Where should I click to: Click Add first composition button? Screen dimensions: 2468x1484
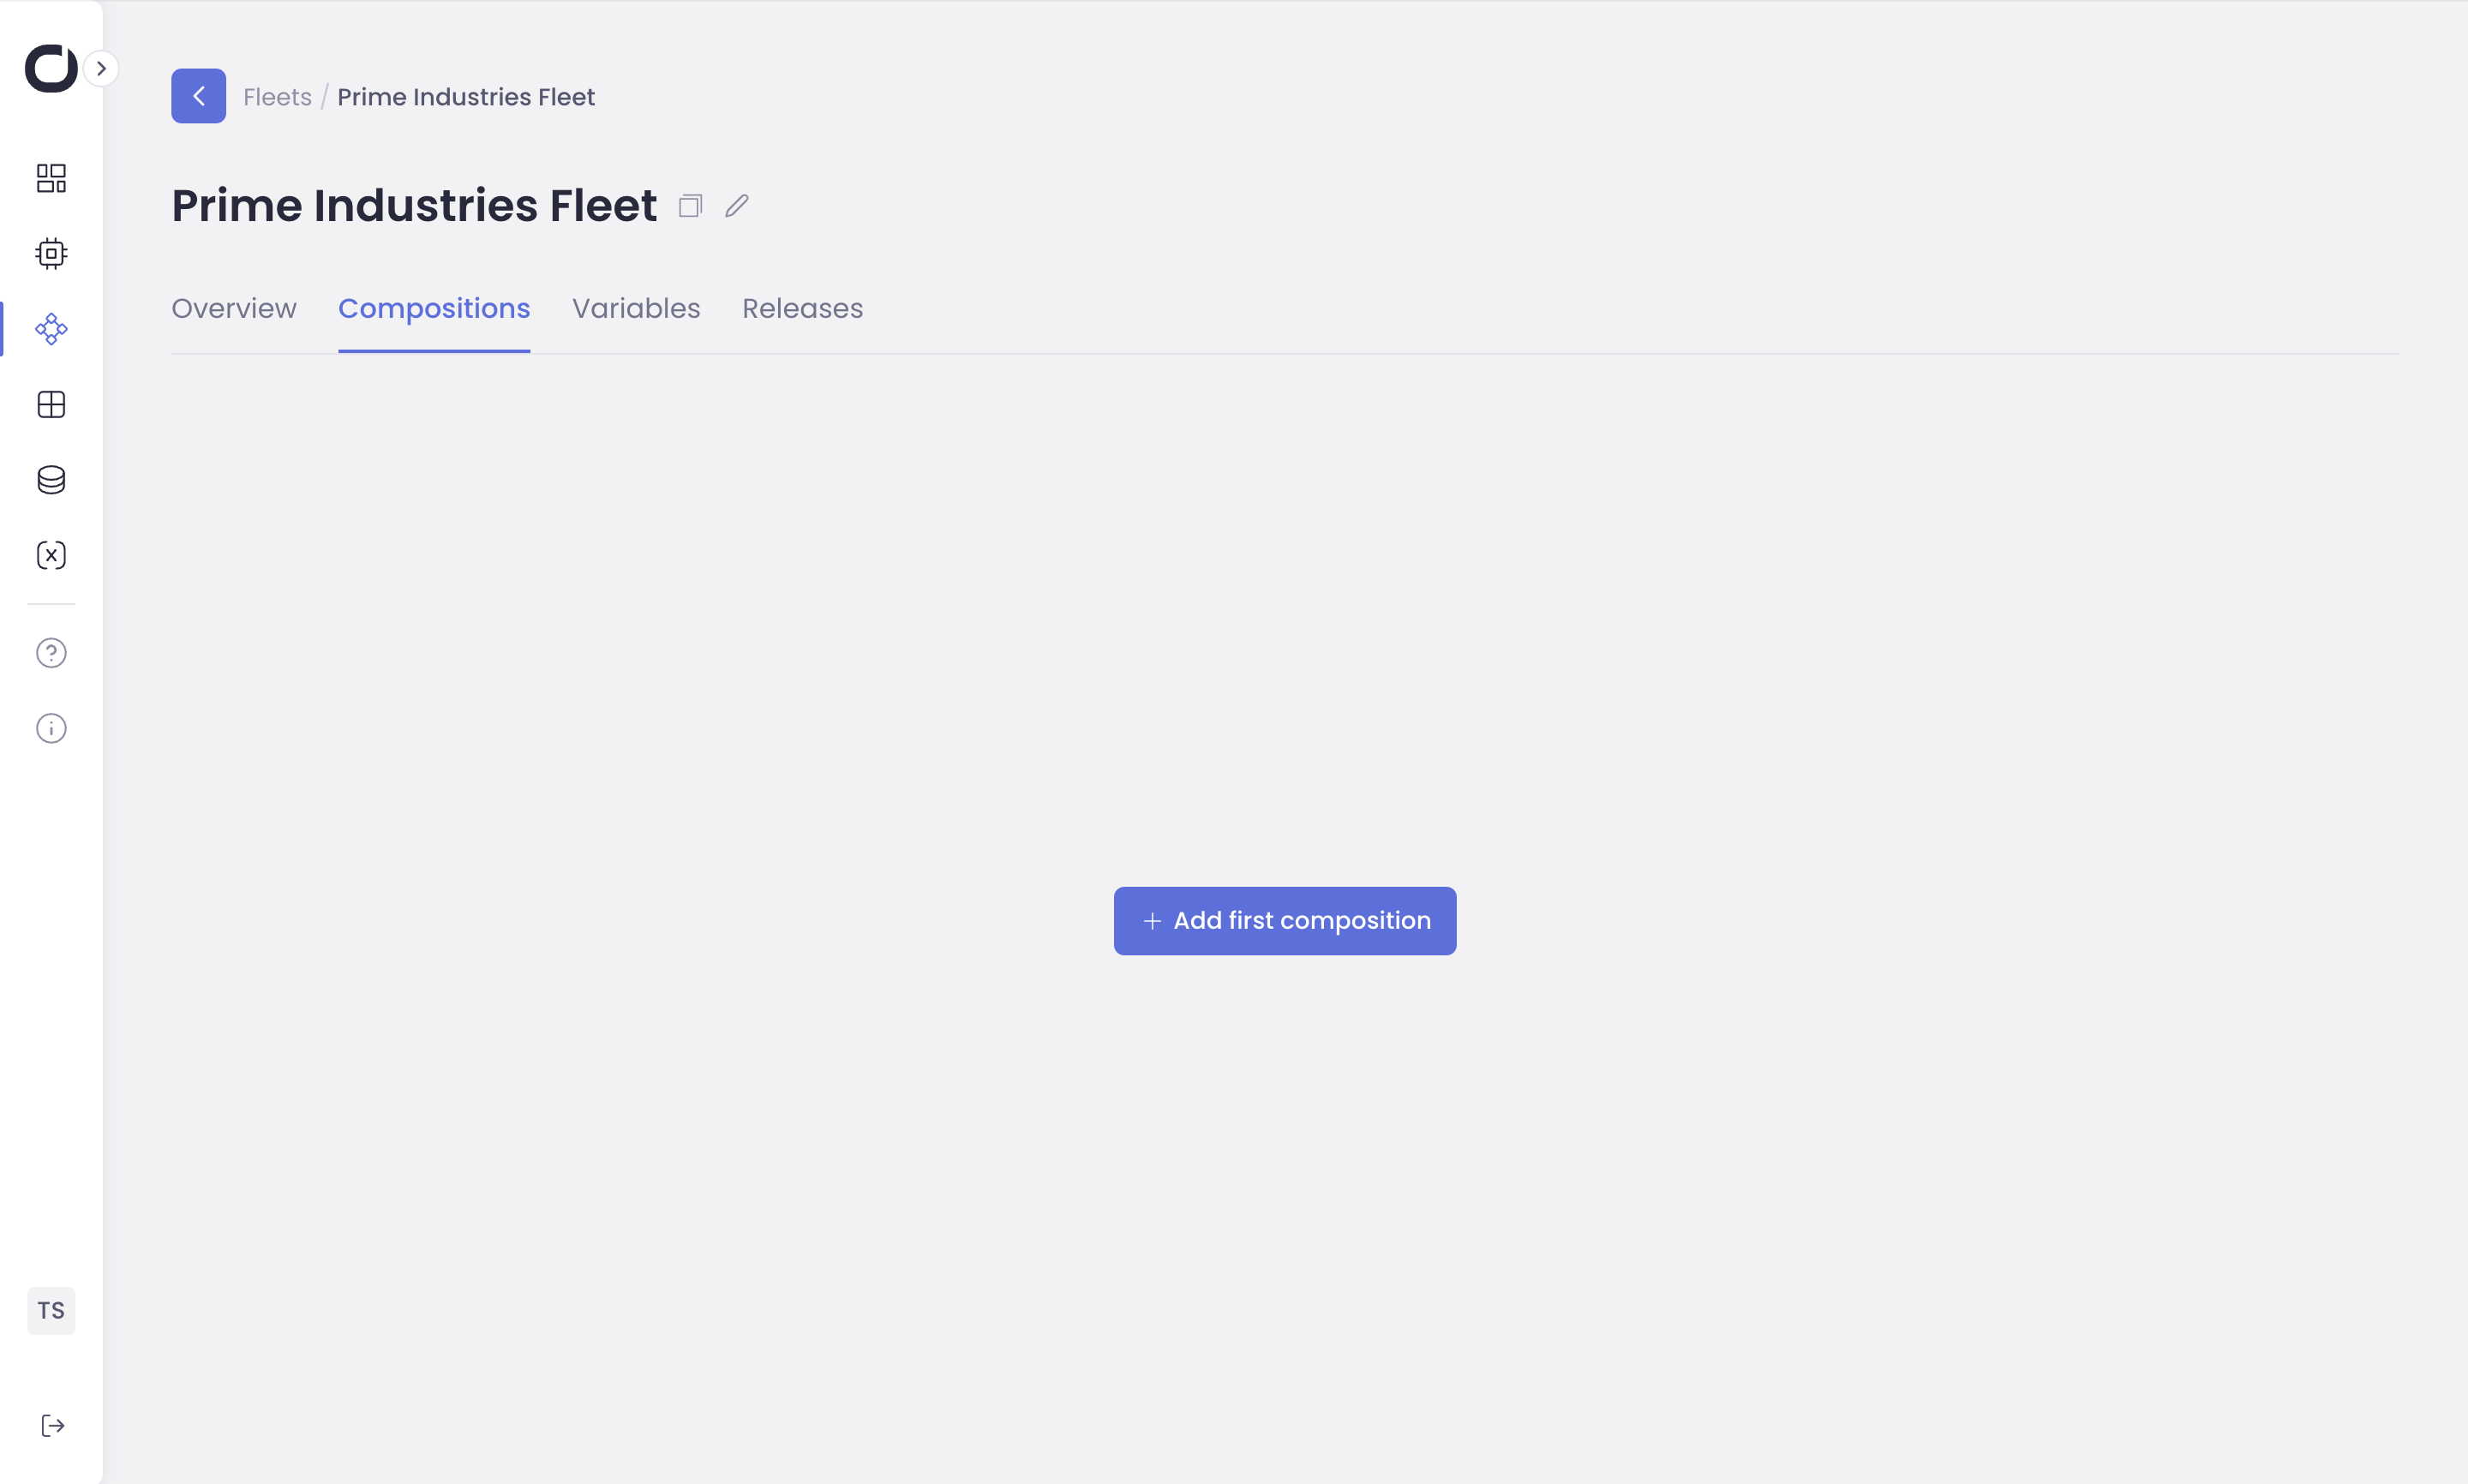tap(1285, 921)
